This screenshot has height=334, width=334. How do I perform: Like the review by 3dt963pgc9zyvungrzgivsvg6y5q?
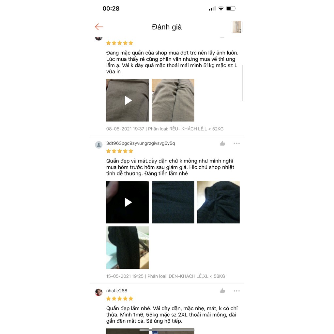click(x=222, y=144)
